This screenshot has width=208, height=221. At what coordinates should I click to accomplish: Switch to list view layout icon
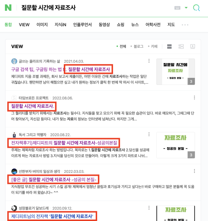181,46
